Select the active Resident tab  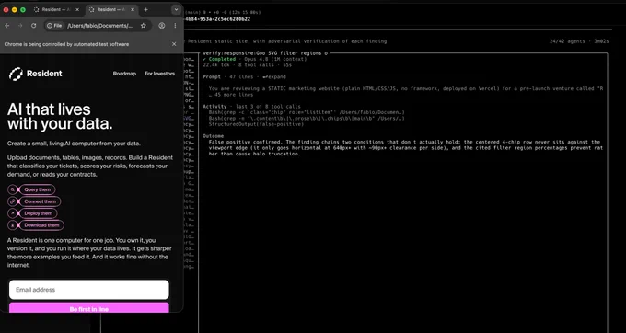111,9
